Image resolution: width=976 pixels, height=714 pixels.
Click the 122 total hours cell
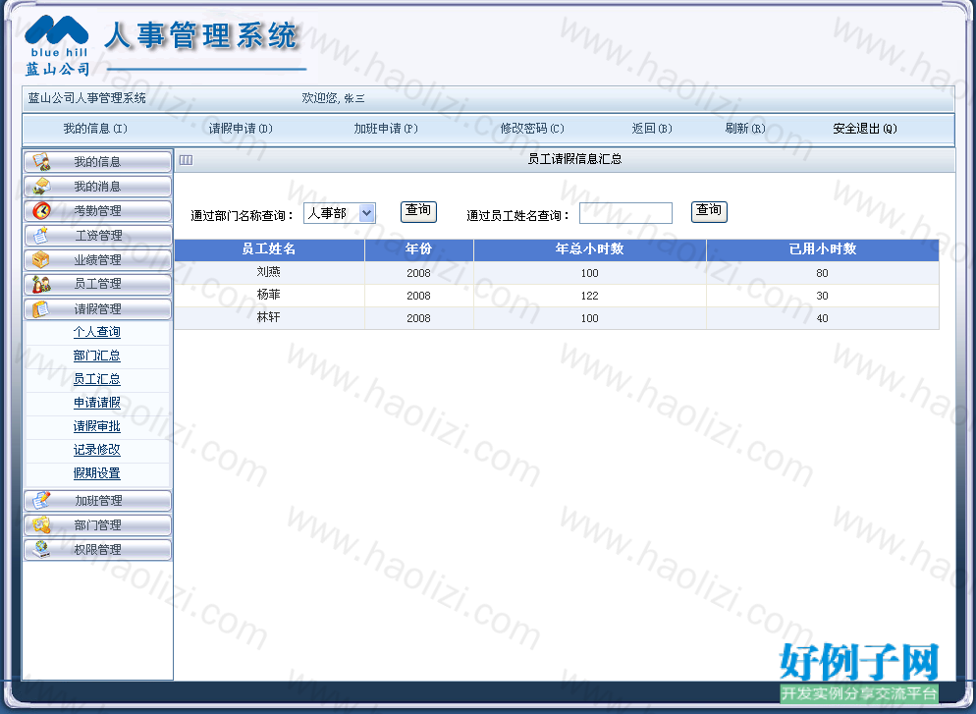pyautogui.click(x=589, y=295)
